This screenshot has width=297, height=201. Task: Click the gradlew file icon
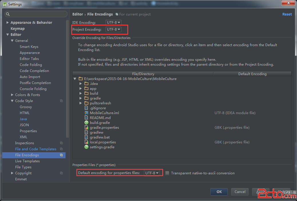86,132
